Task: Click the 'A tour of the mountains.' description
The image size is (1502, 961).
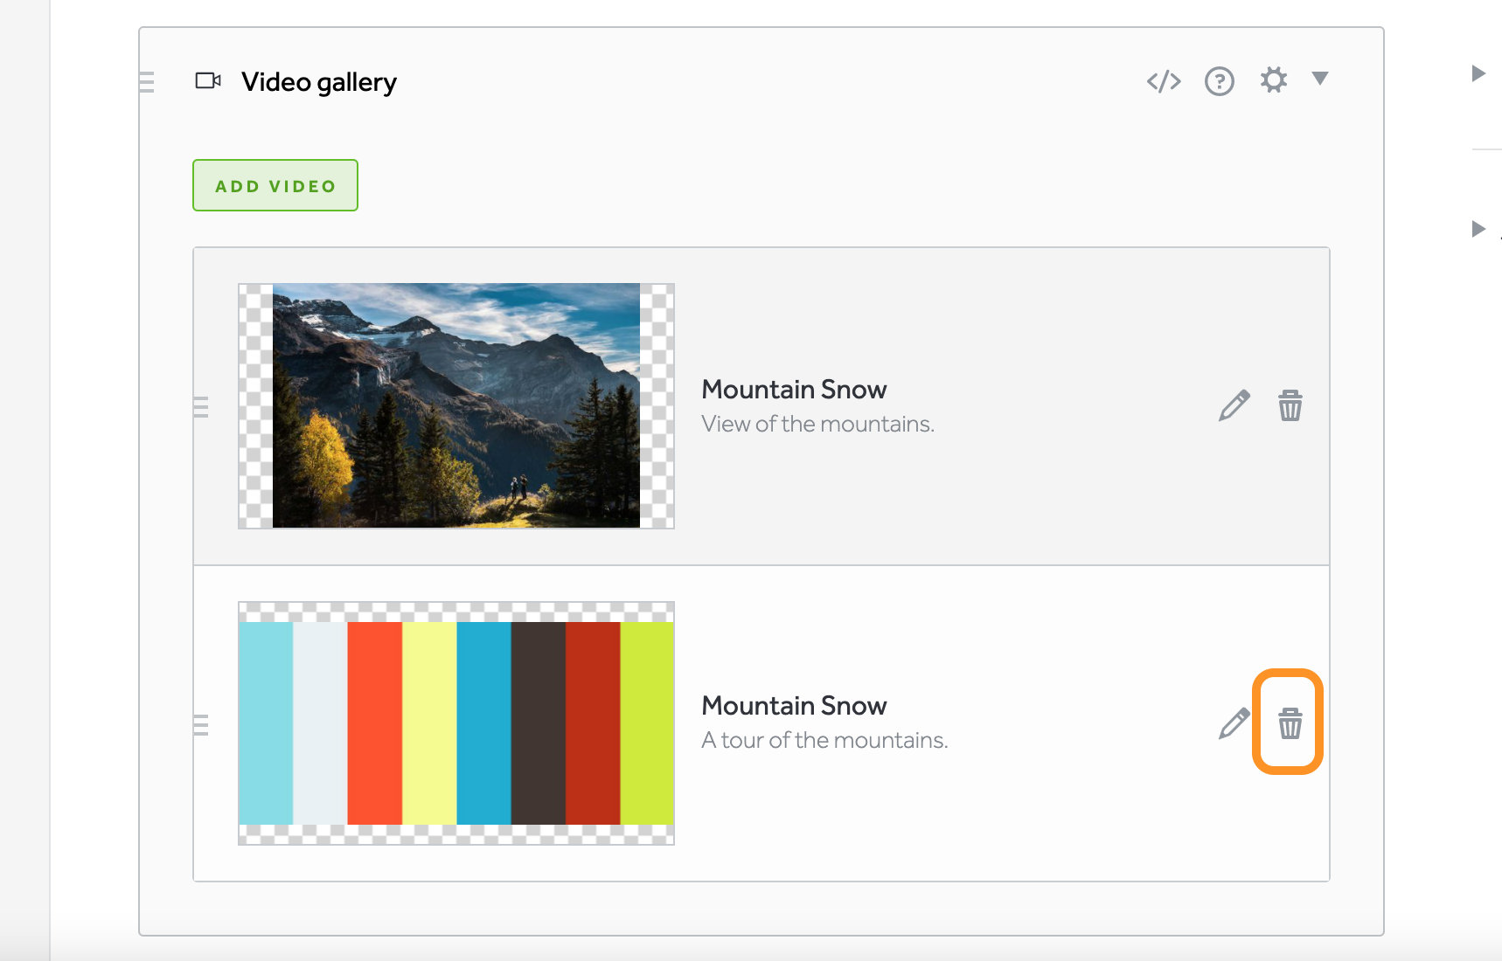Action: click(x=824, y=741)
